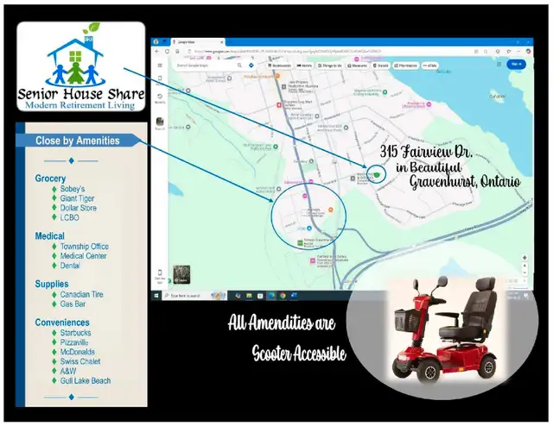This screenshot has height=426, width=553.
Task: Select the Google Maps tab
Action: pyautogui.click(x=198, y=42)
